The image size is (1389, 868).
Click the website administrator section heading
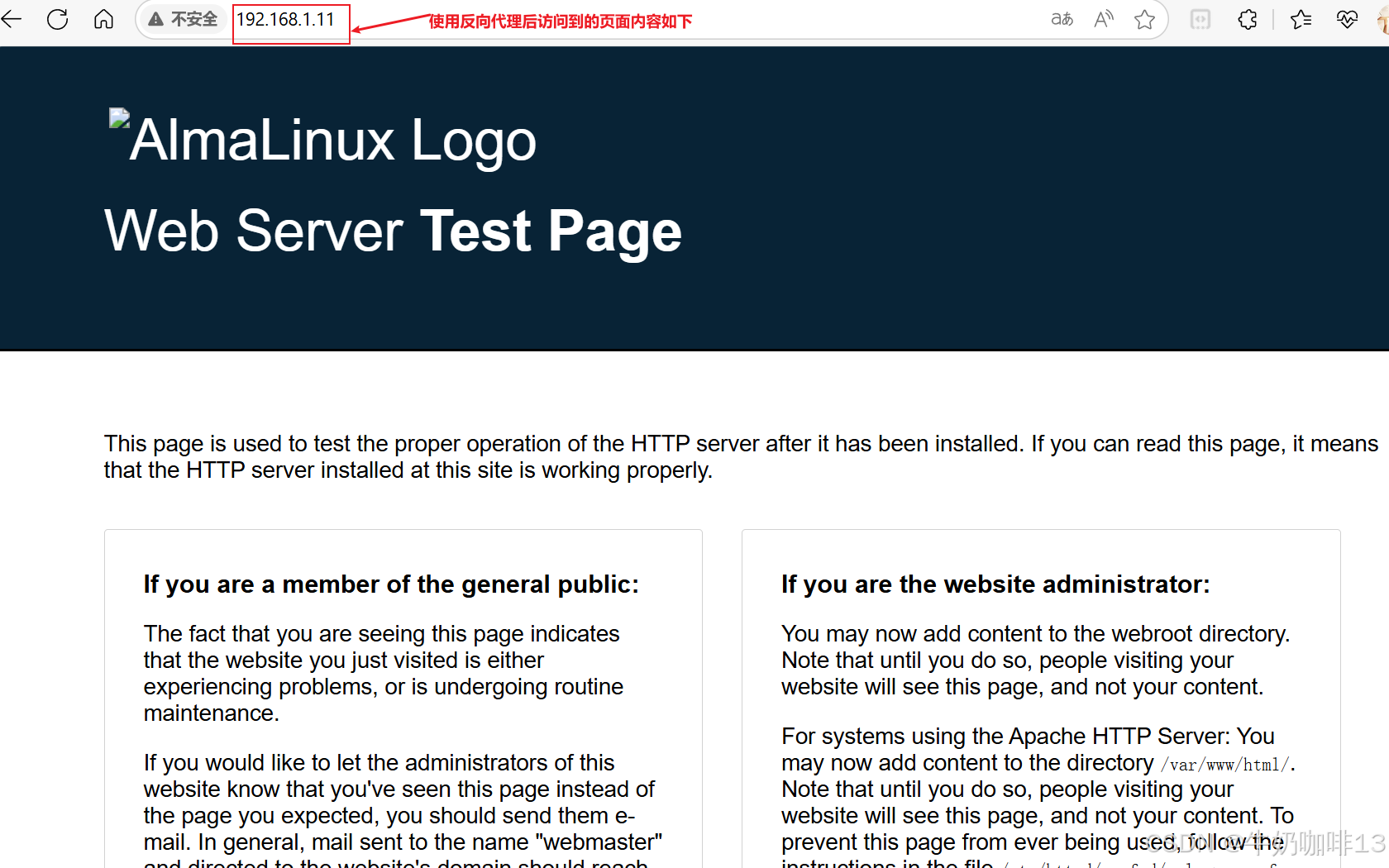[x=995, y=584]
